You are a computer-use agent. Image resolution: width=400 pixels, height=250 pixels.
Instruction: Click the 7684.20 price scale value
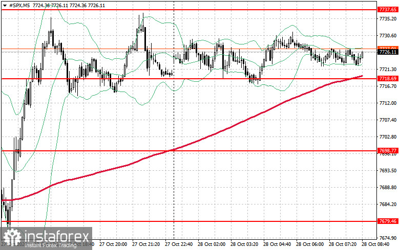point(388,204)
